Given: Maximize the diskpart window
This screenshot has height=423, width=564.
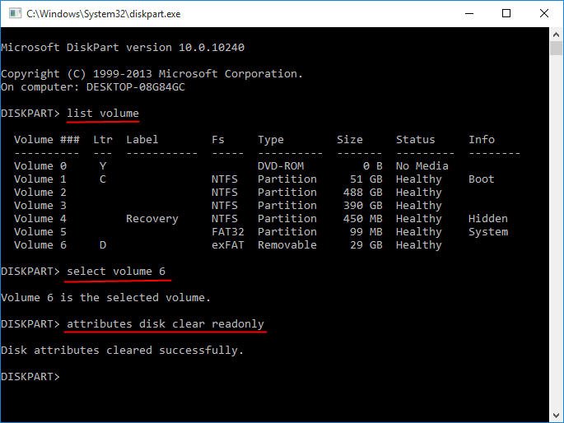Looking at the screenshot, I should click(x=506, y=13).
